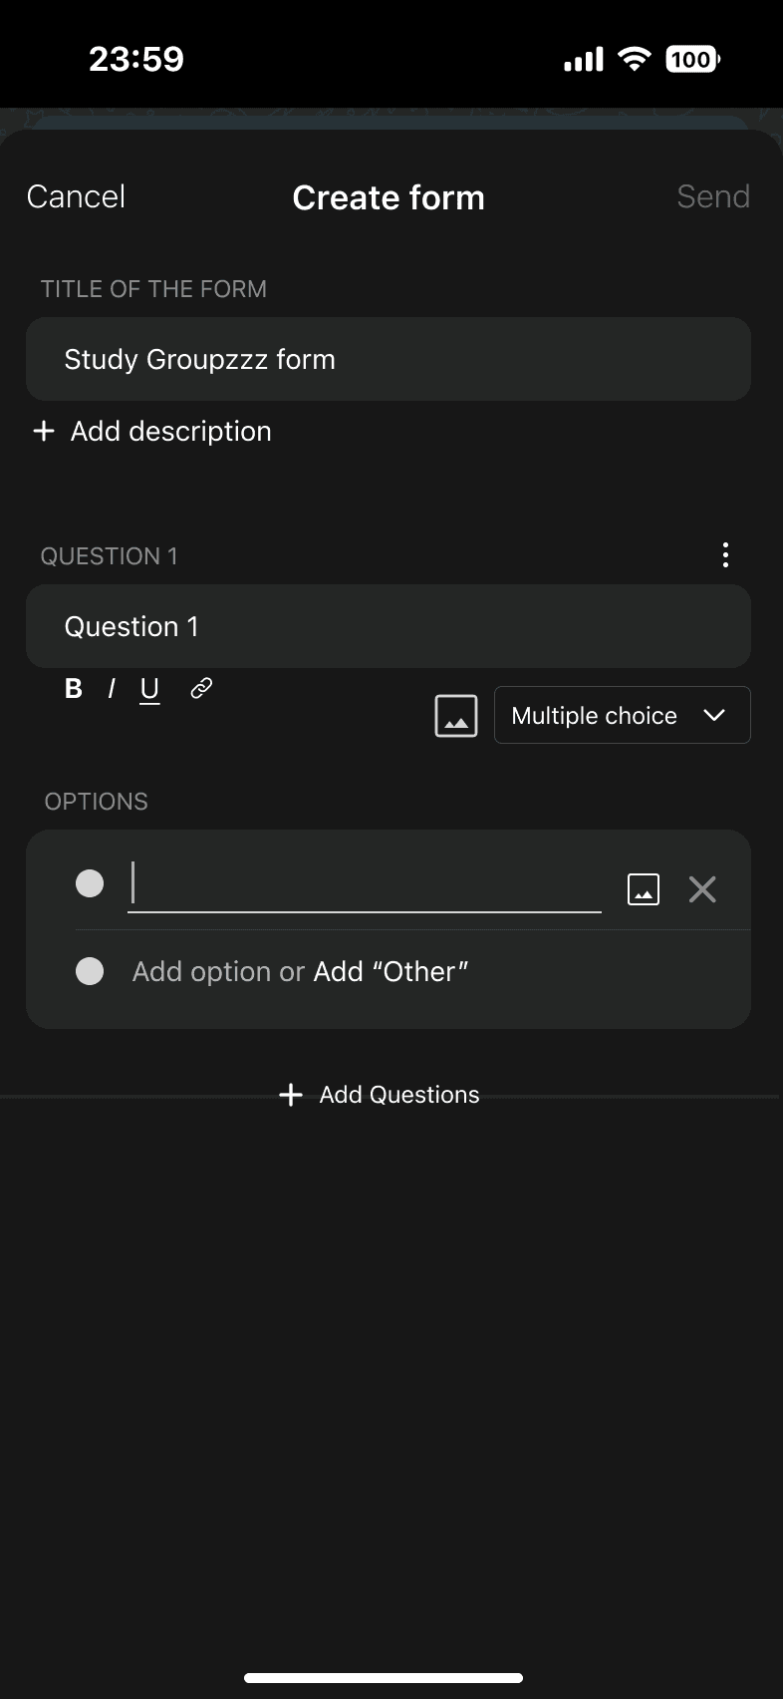Select the first option radio button

[90, 883]
